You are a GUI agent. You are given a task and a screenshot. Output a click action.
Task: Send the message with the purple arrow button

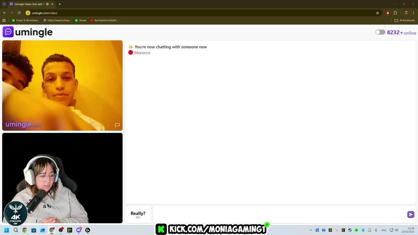pyautogui.click(x=410, y=214)
